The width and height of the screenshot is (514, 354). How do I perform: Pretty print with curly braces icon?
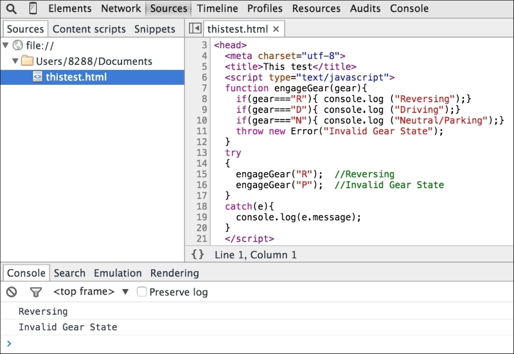(x=198, y=254)
